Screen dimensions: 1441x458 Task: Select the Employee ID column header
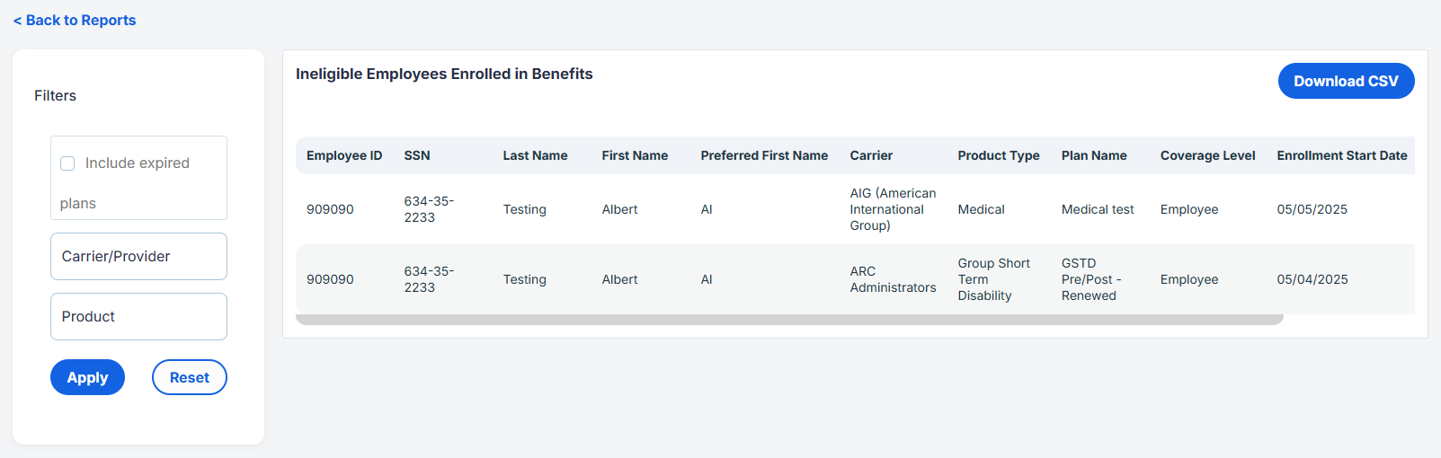pyautogui.click(x=344, y=155)
